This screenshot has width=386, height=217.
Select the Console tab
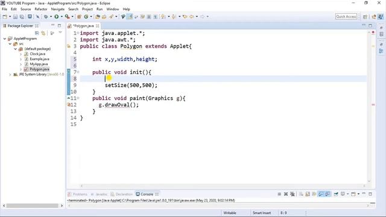(x=147, y=194)
